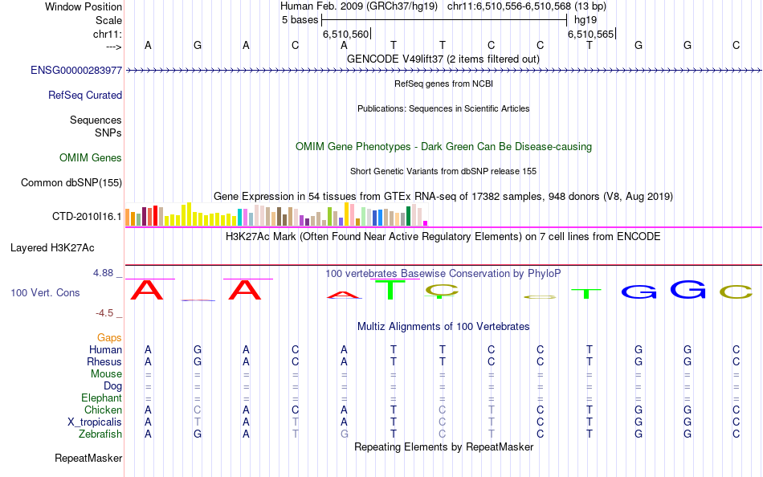Open the Common dbSNP(155) track label
Image resolution: width=763 pixels, height=477 pixels.
(71, 183)
